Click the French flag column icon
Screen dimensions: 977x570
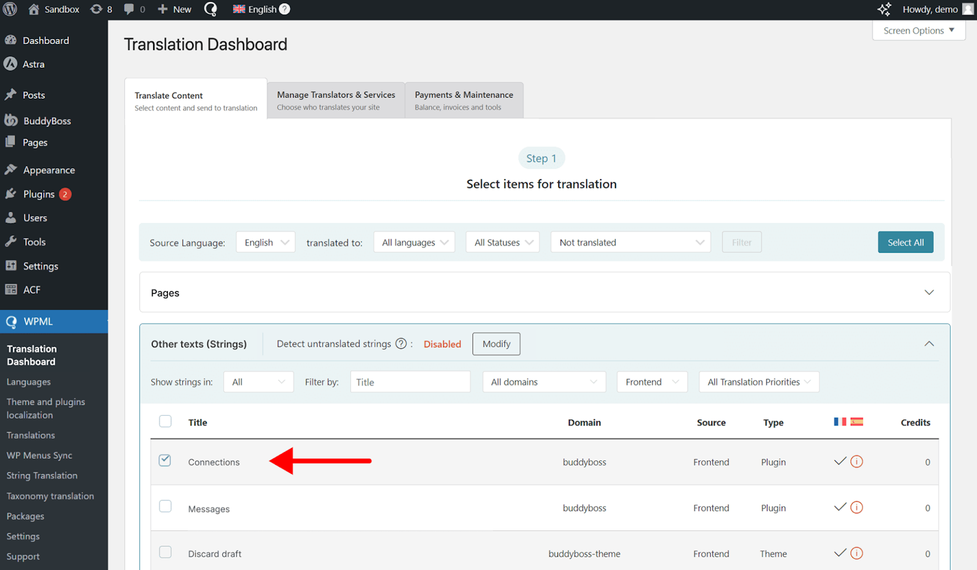840,422
